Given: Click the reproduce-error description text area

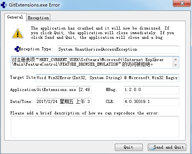Looking at the screenshot, I should (x=95, y=127).
